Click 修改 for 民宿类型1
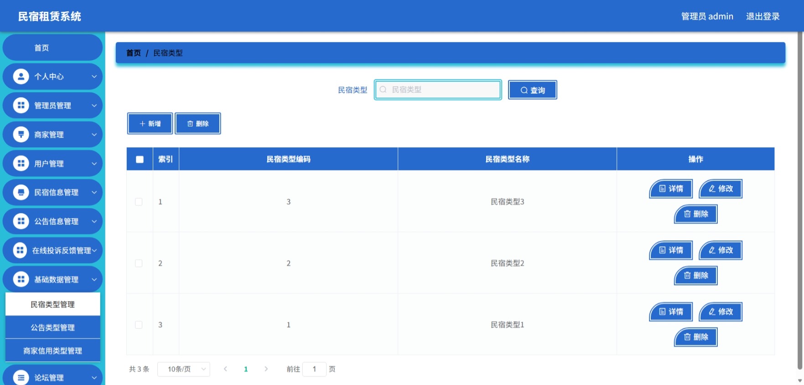This screenshot has height=385, width=804. pyautogui.click(x=721, y=312)
